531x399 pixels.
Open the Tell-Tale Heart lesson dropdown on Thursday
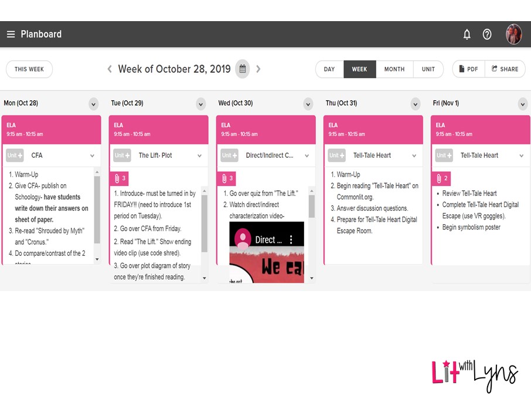414,155
